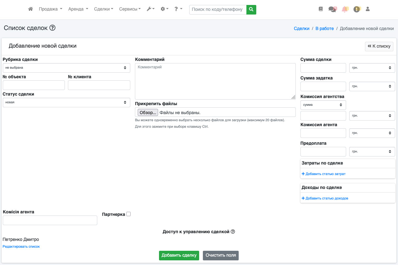The width and height of the screenshot is (398, 265).
Task: Expand the Рубрика сделки dropdown
Action: point(66,68)
